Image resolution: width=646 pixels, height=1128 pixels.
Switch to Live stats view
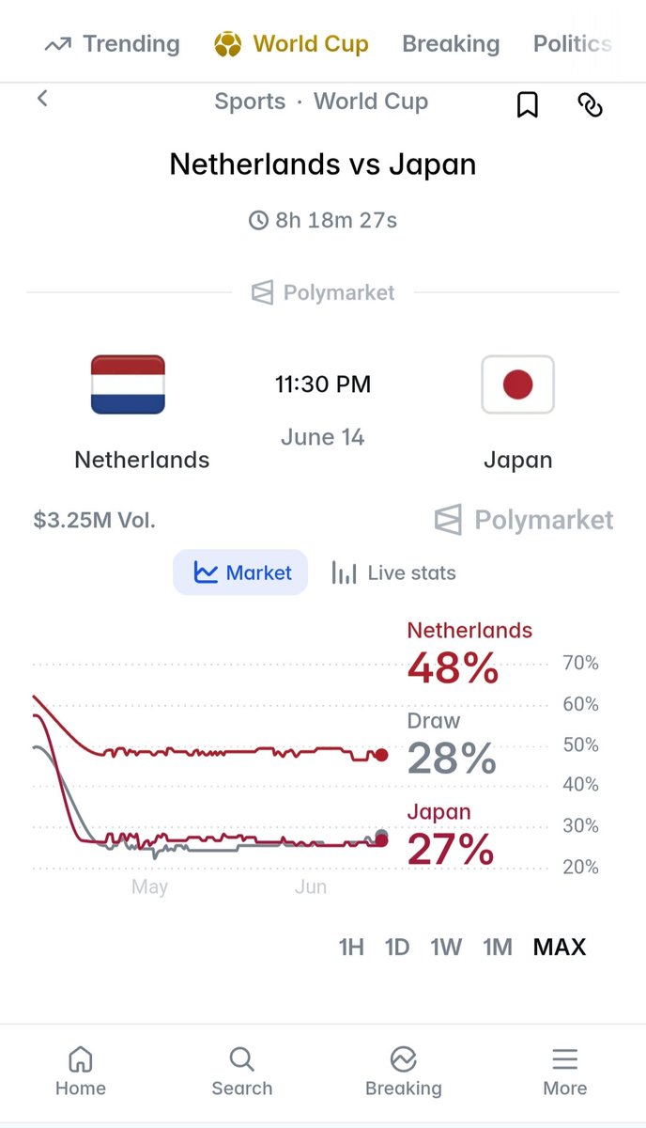(x=393, y=572)
